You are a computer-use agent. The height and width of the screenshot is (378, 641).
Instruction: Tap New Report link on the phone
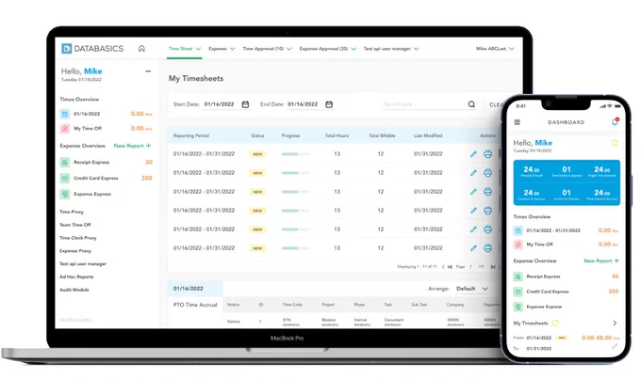[x=601, y=260]
